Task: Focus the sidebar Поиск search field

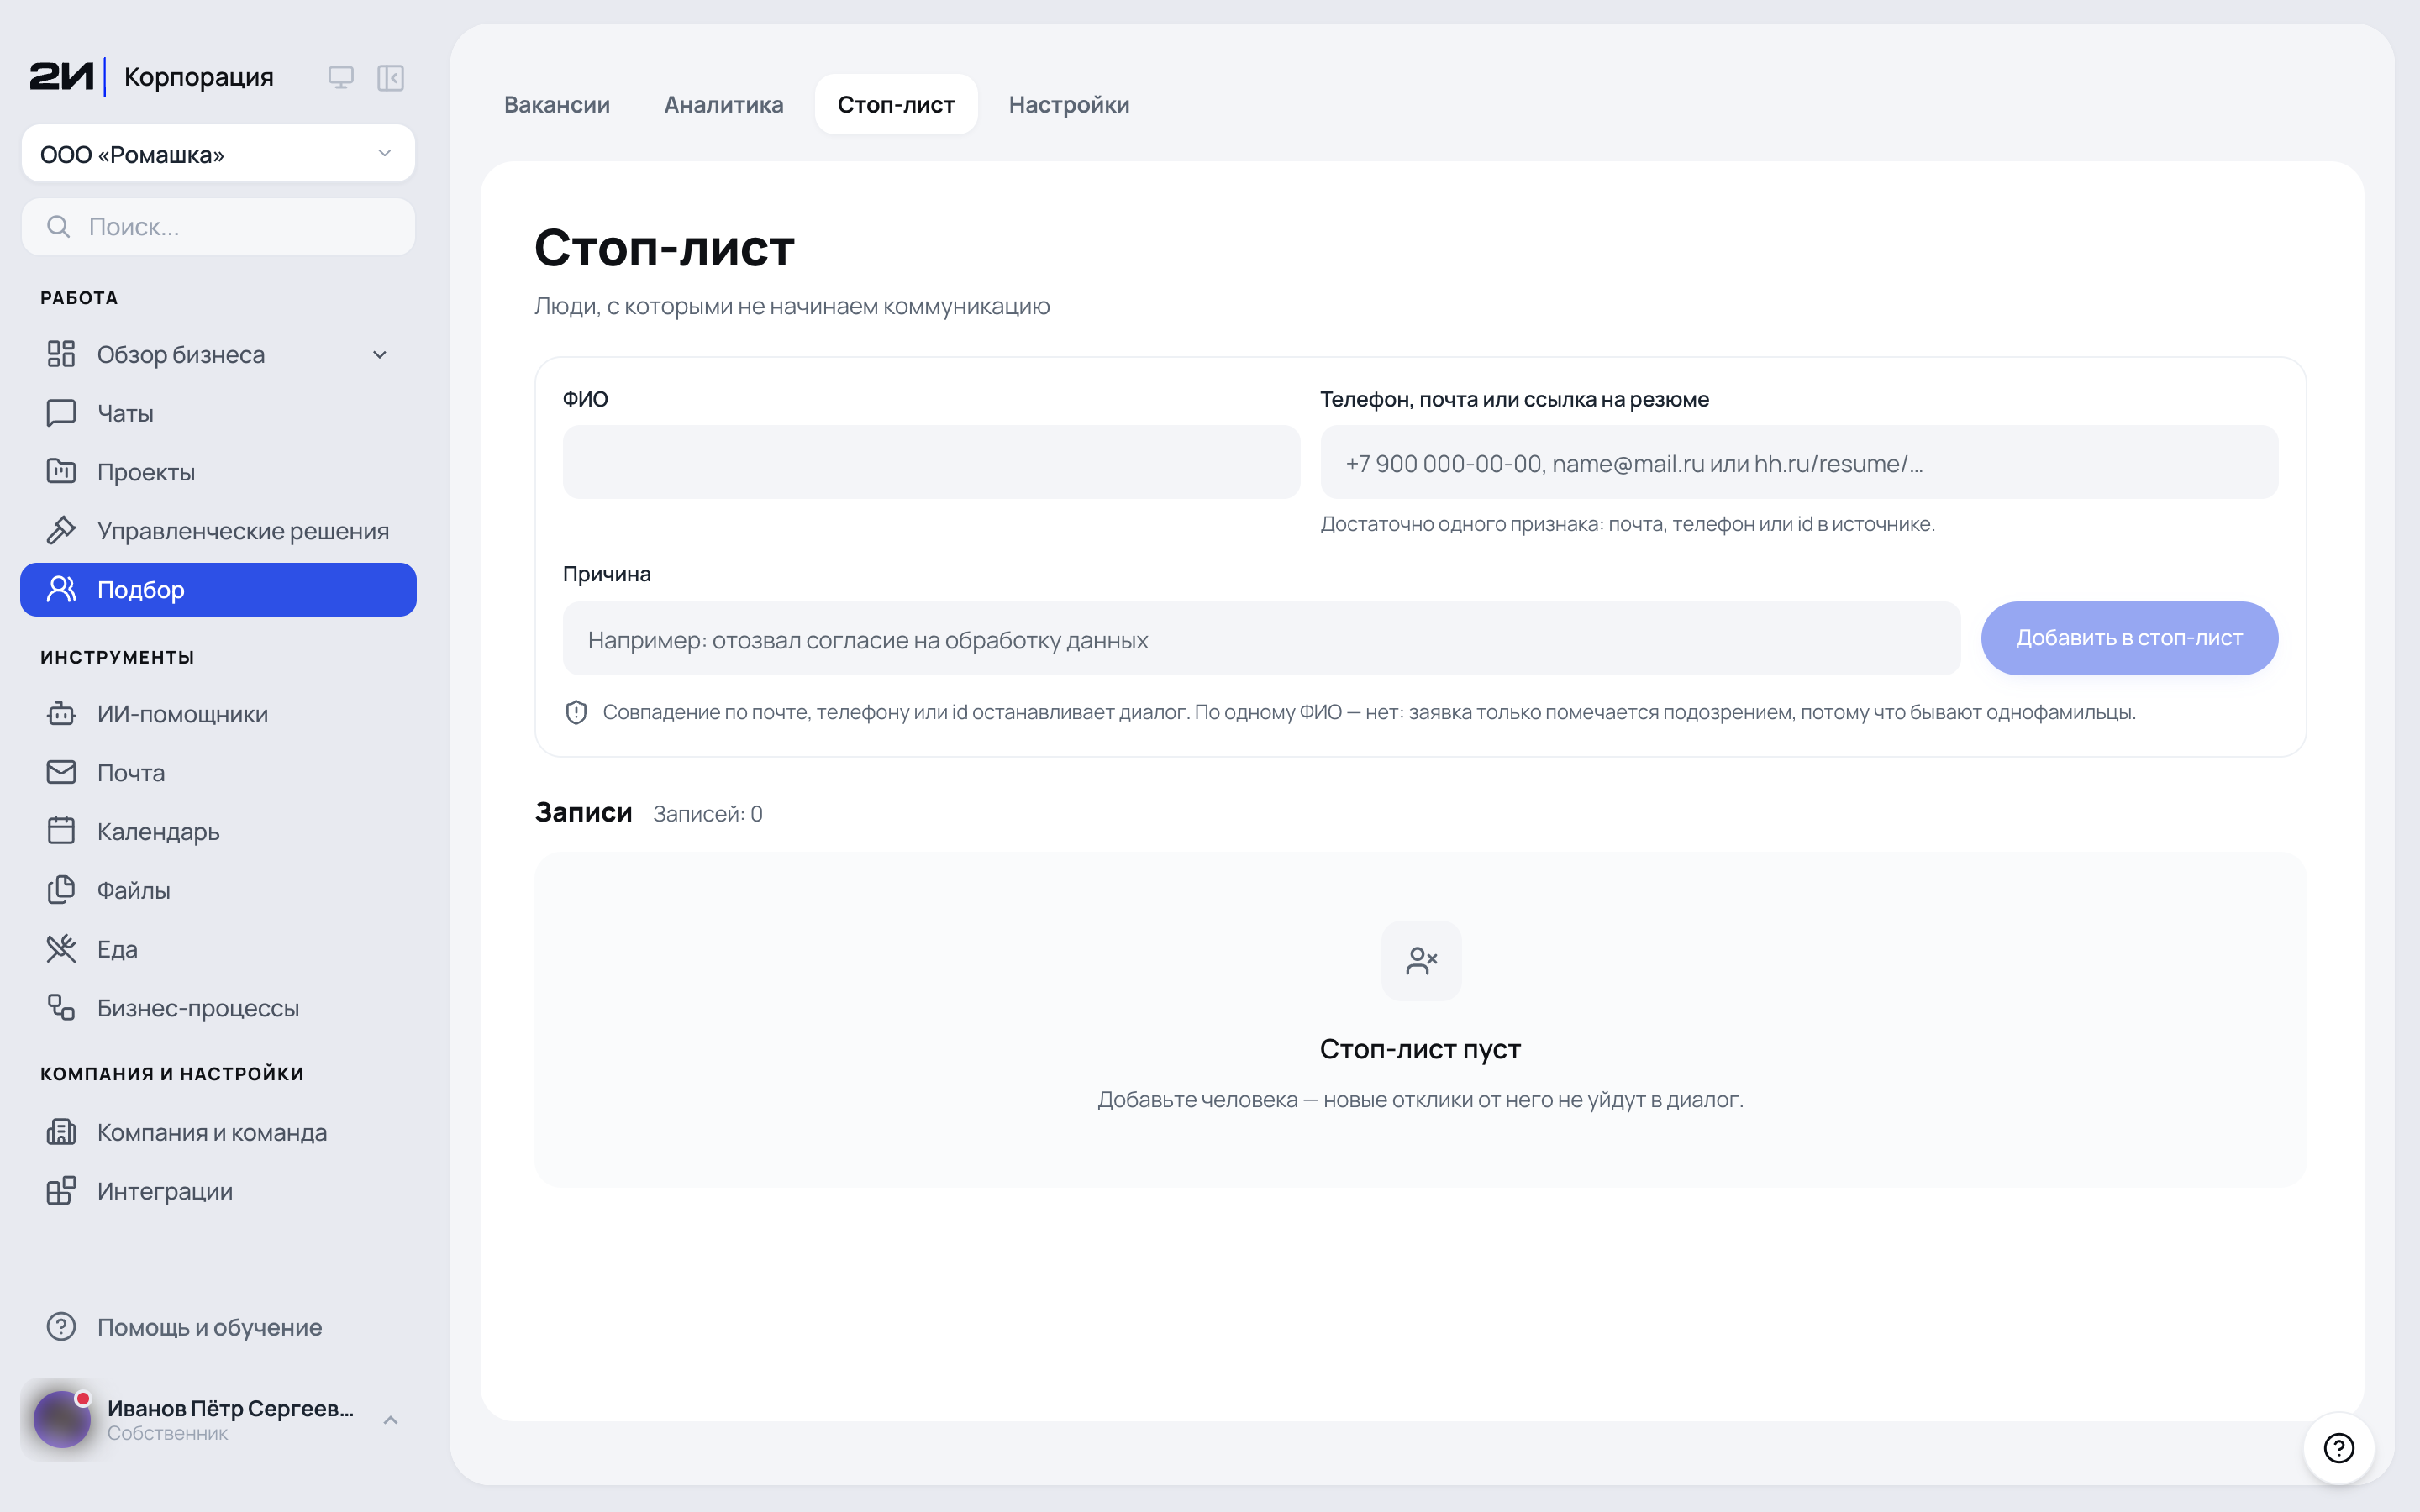Action: (218, 227)
